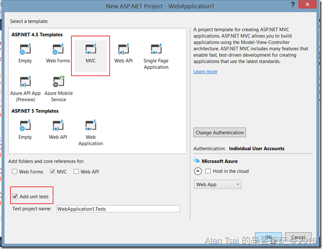Toggle the MVC references checkbox
The width and height of the screenshot is (322, 249).
[x=52, y=171]
